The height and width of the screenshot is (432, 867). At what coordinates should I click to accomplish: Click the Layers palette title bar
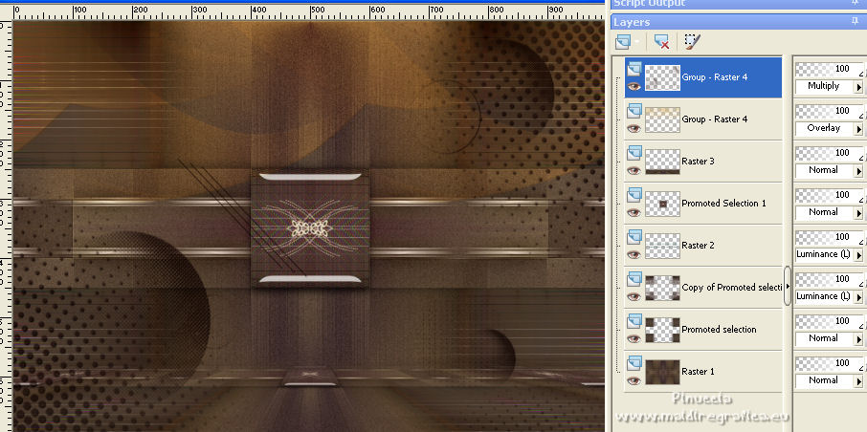[738, 22]
